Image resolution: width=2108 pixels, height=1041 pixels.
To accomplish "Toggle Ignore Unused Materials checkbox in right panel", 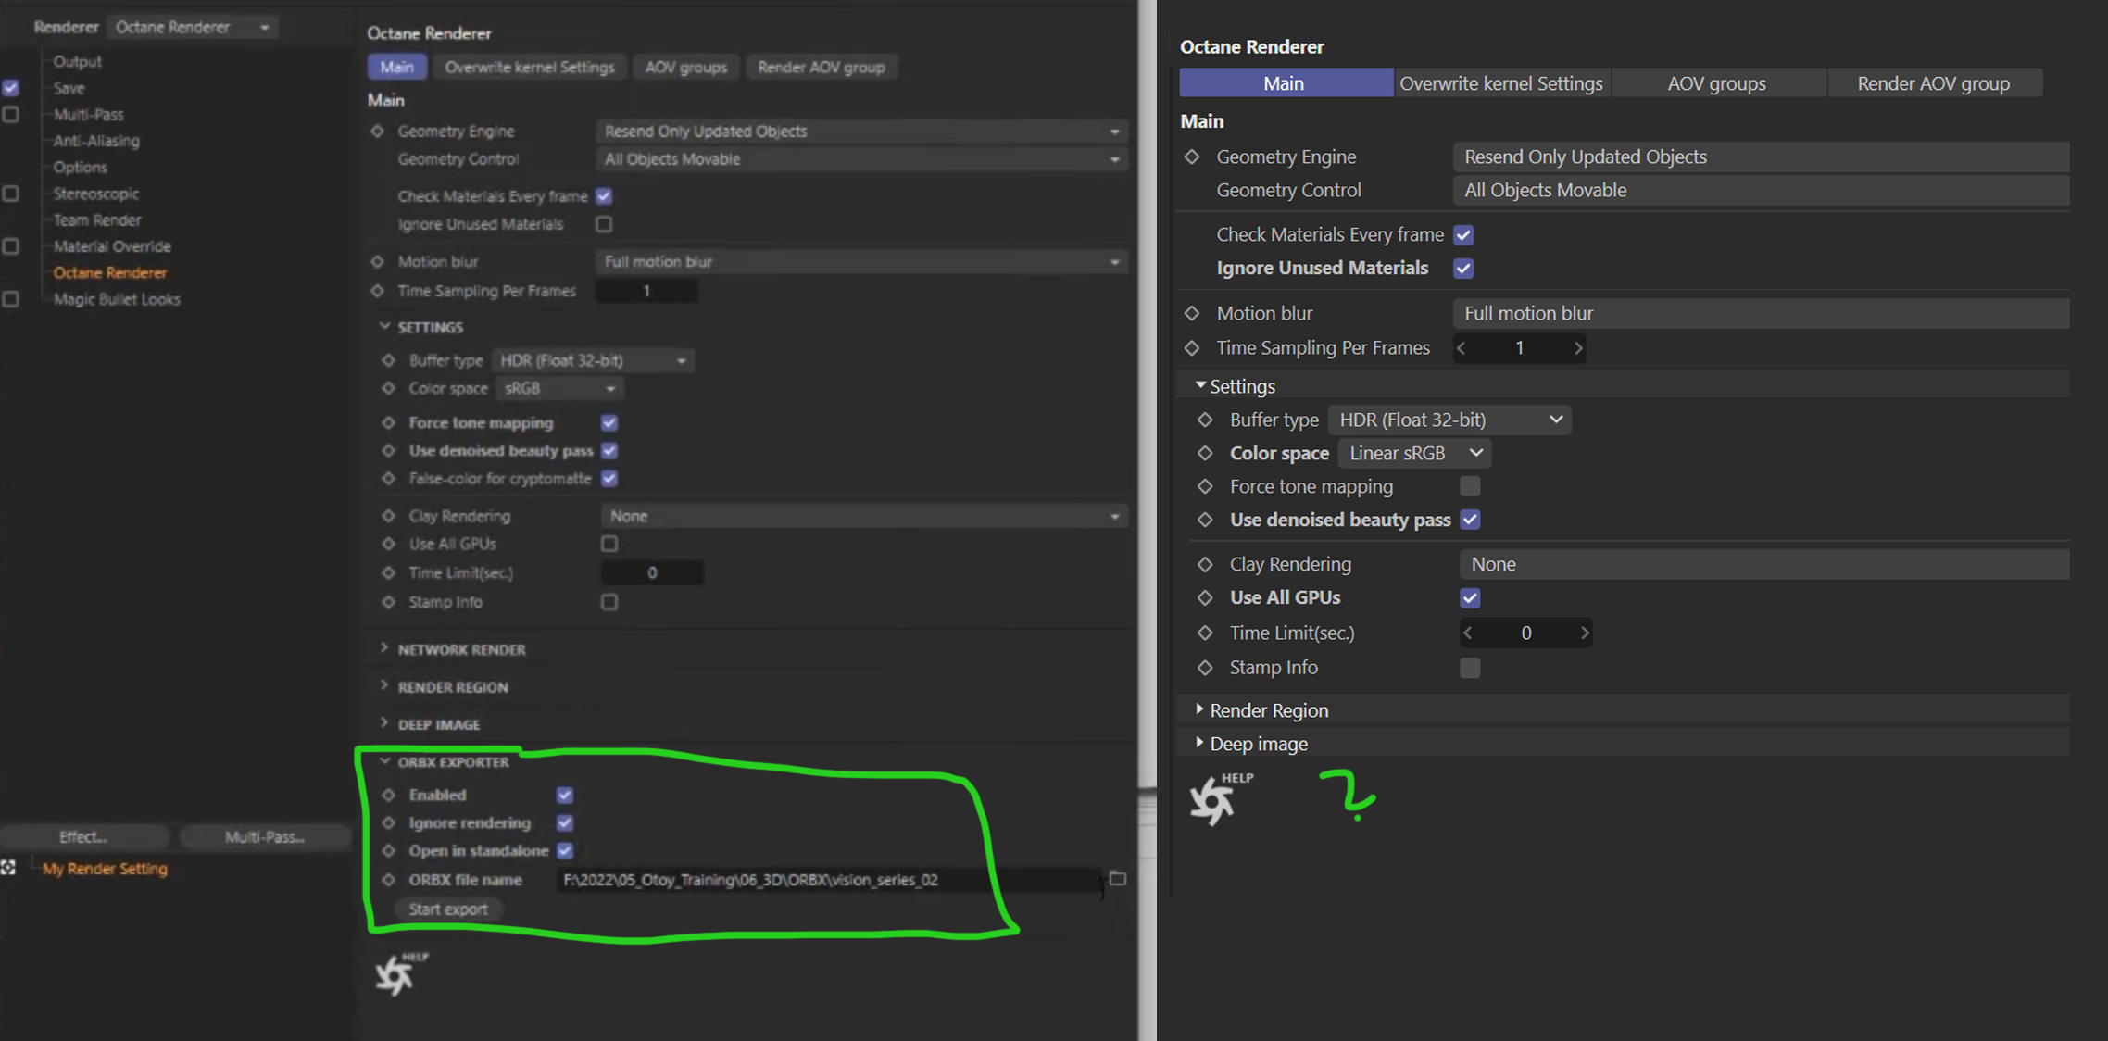I will tap(1463, 269).
